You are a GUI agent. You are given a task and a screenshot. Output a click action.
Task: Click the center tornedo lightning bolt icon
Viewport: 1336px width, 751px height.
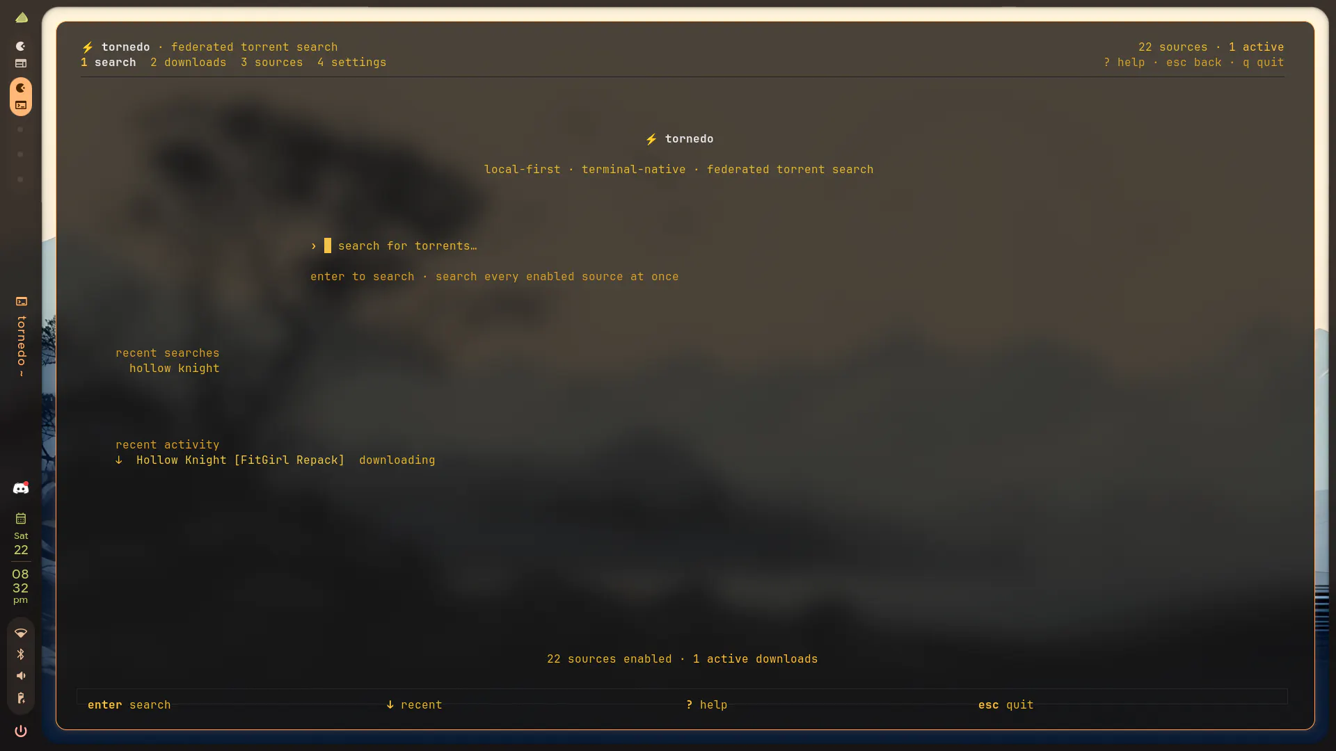[651, 139]
